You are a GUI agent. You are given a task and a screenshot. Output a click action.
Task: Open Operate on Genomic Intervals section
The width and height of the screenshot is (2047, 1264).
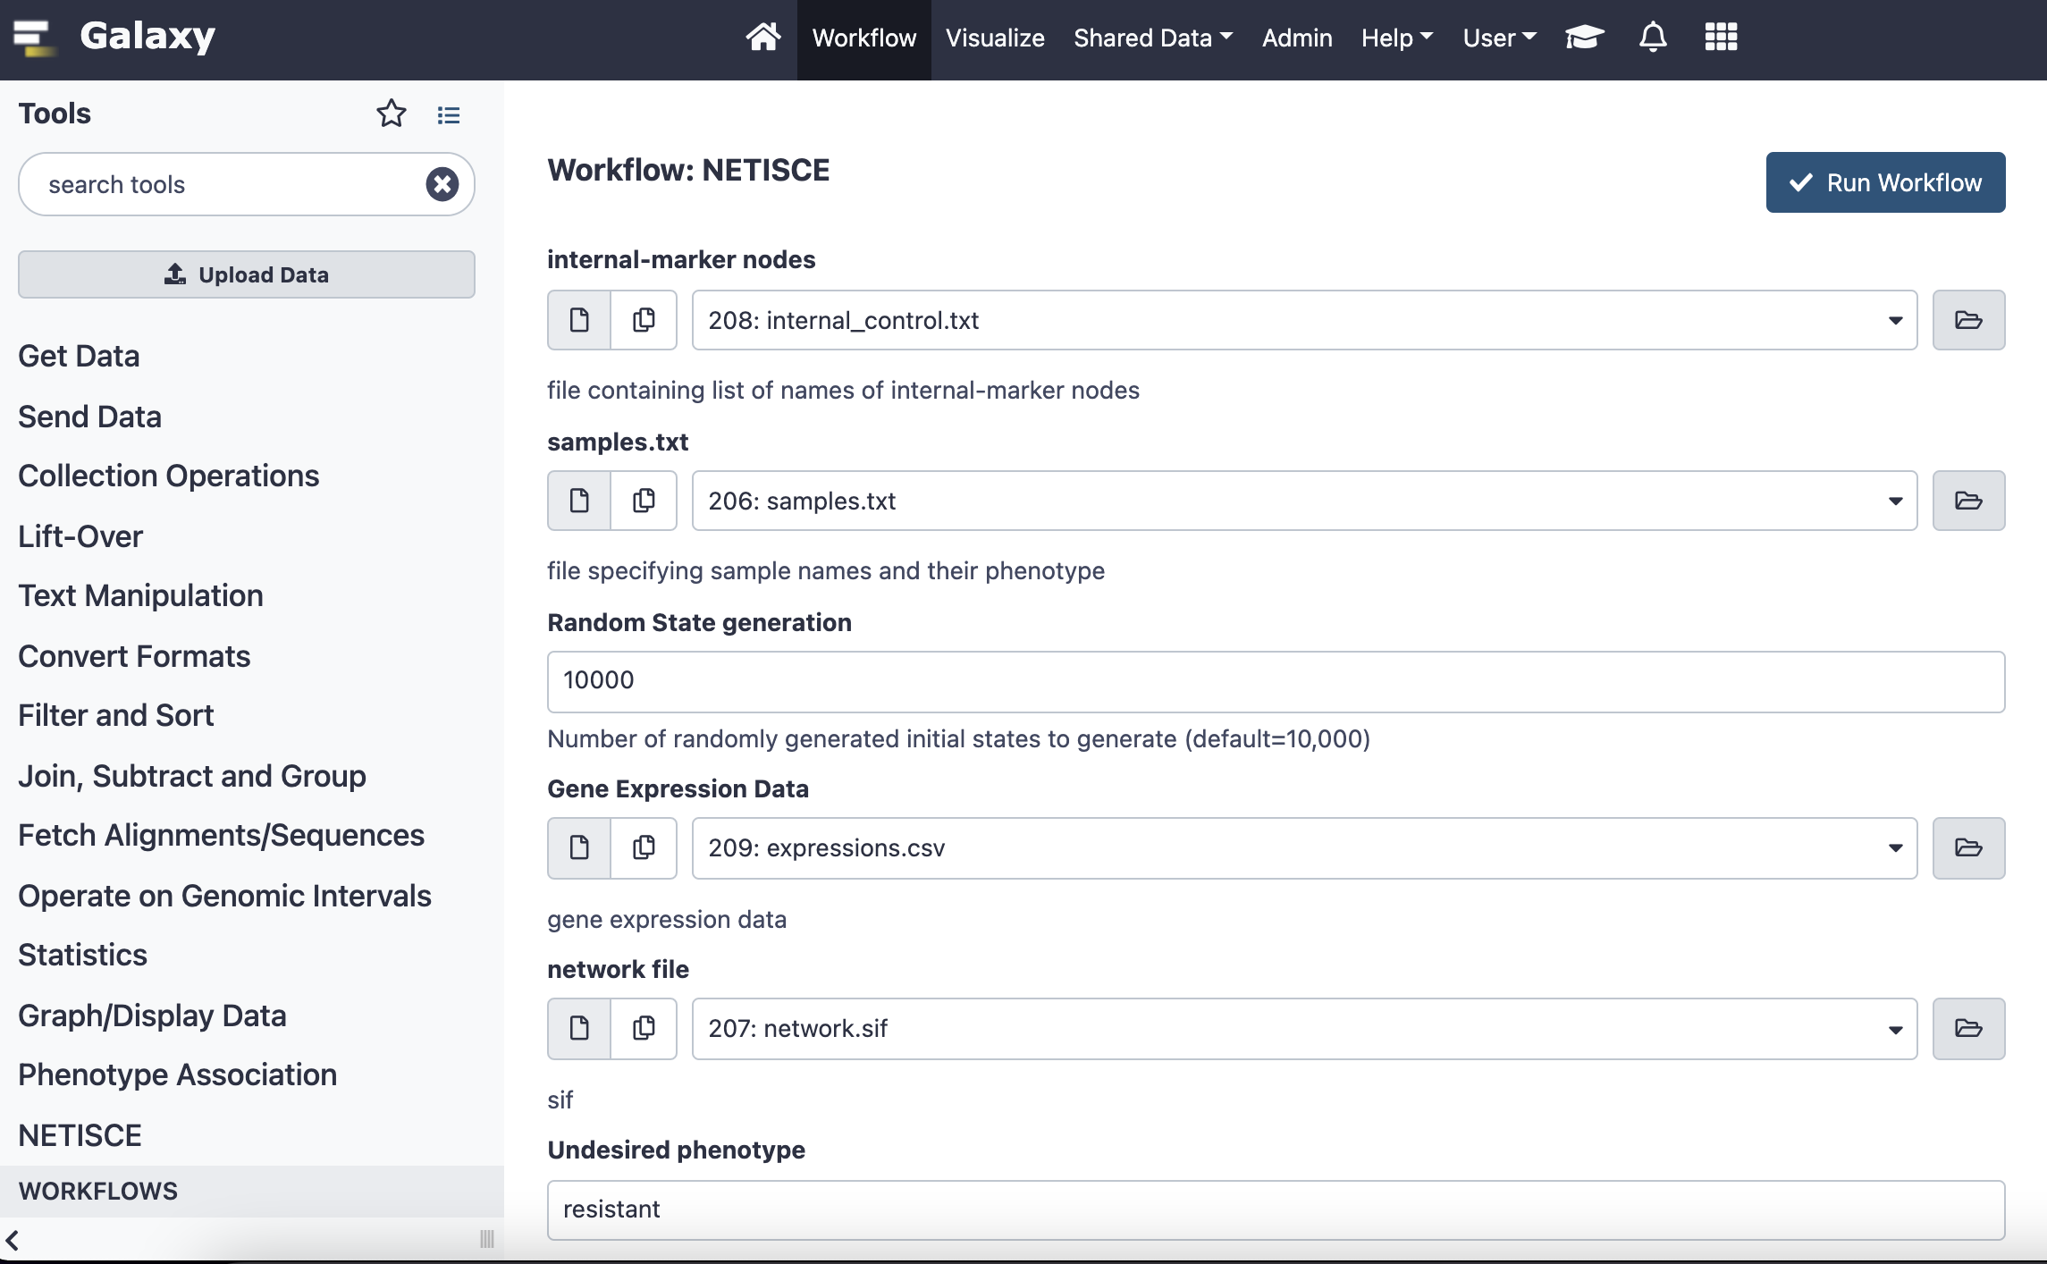224,896
